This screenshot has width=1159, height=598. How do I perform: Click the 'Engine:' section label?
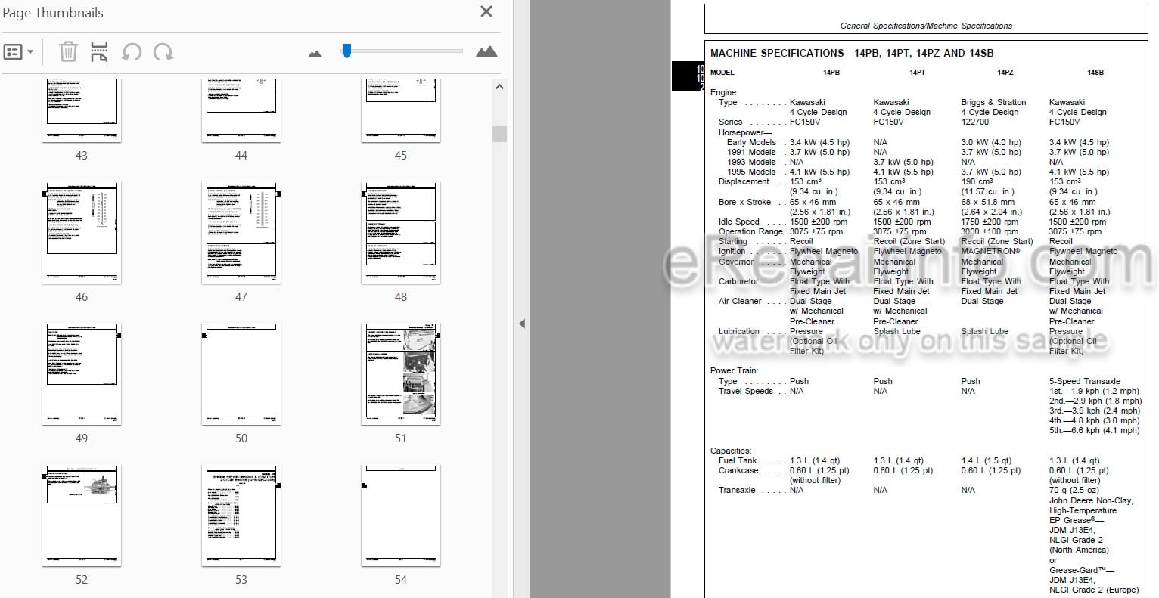pyautogui.click(x=724, y=92)
